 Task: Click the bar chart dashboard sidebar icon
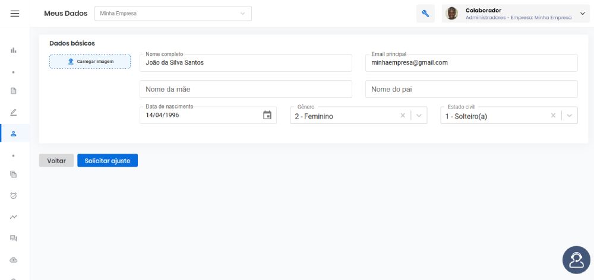tap(14, 50)
